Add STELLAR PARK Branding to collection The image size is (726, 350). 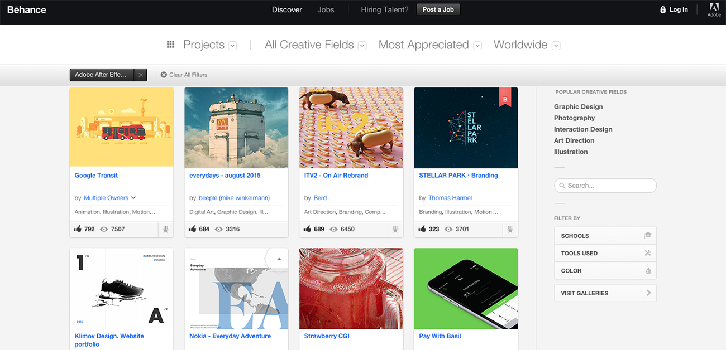pos(510,229)
